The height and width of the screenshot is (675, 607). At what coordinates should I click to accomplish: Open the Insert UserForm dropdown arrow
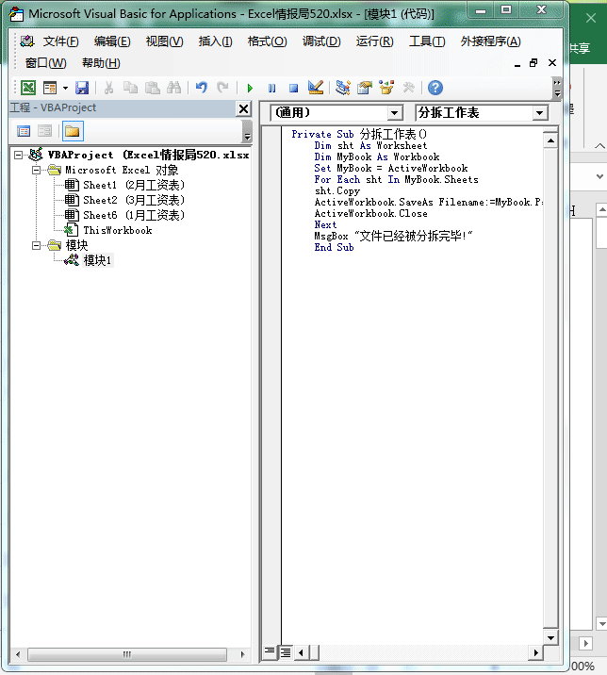click(x=65, y=88)
